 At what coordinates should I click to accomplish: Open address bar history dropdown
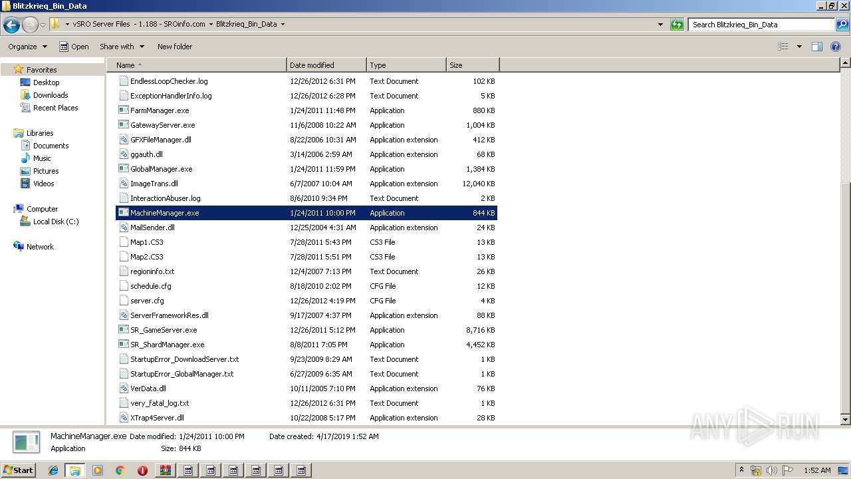tap(660, 25)
